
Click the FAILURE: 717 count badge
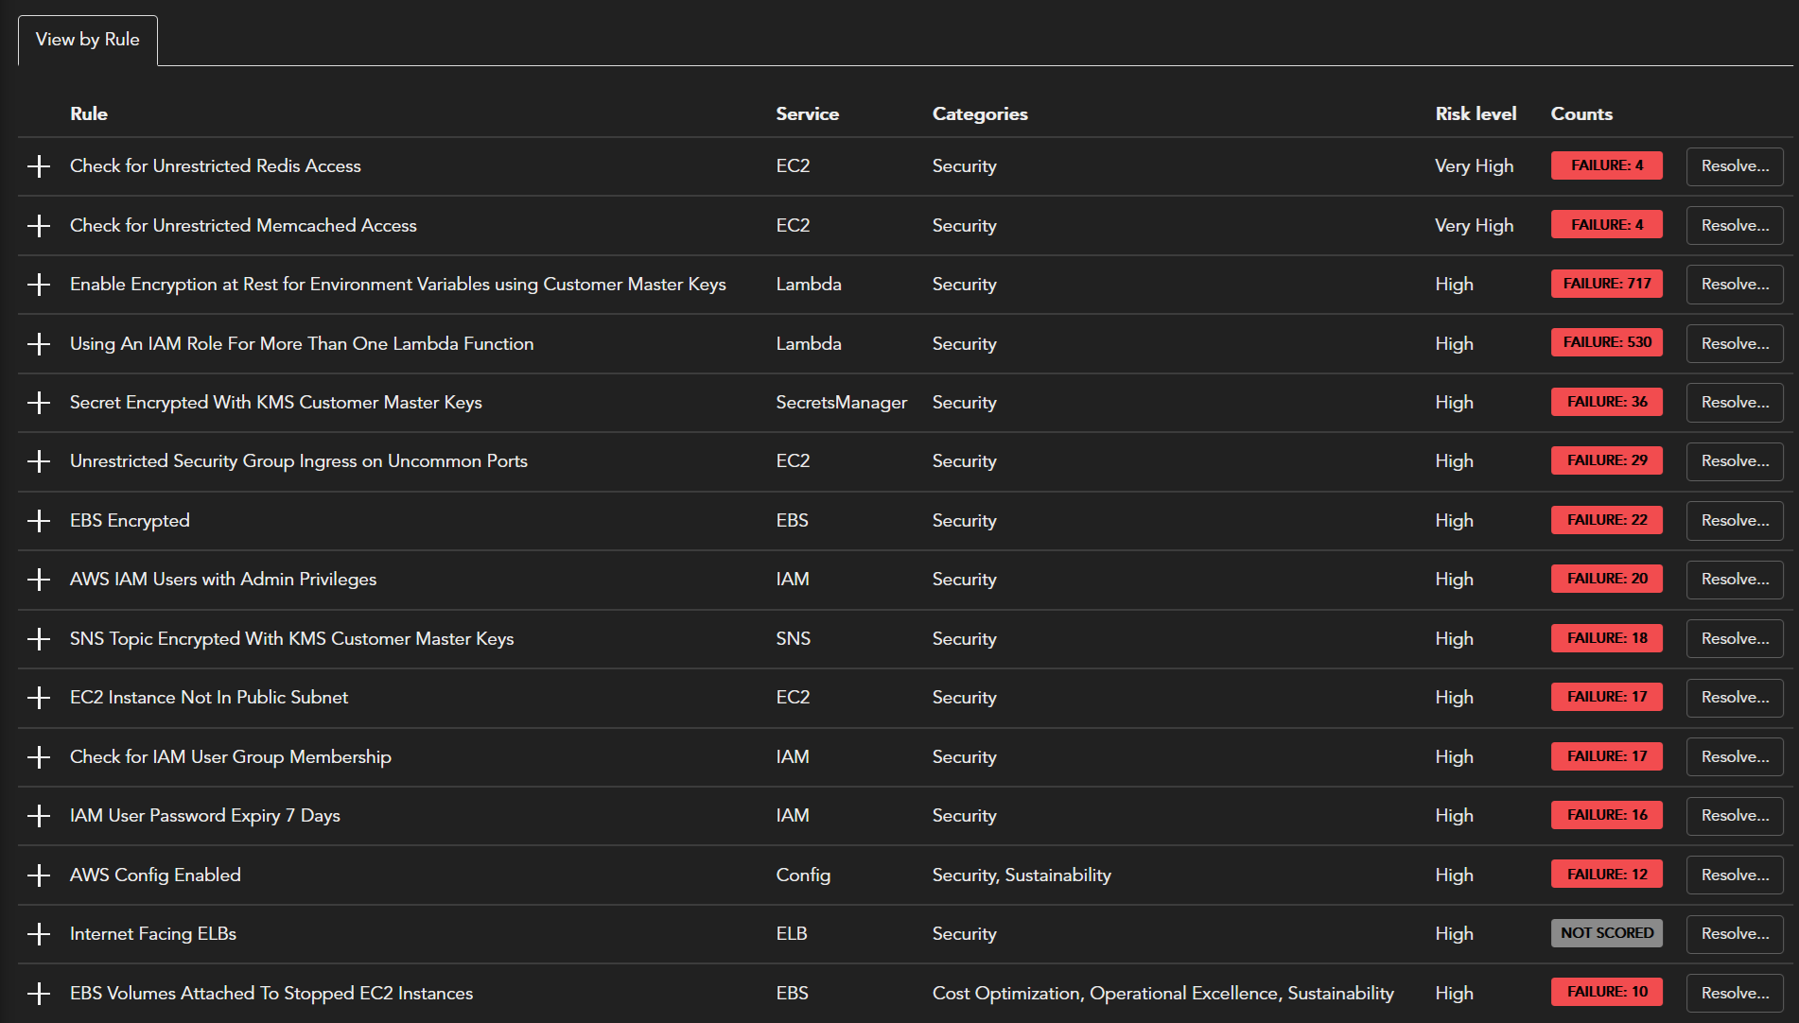1606,284
